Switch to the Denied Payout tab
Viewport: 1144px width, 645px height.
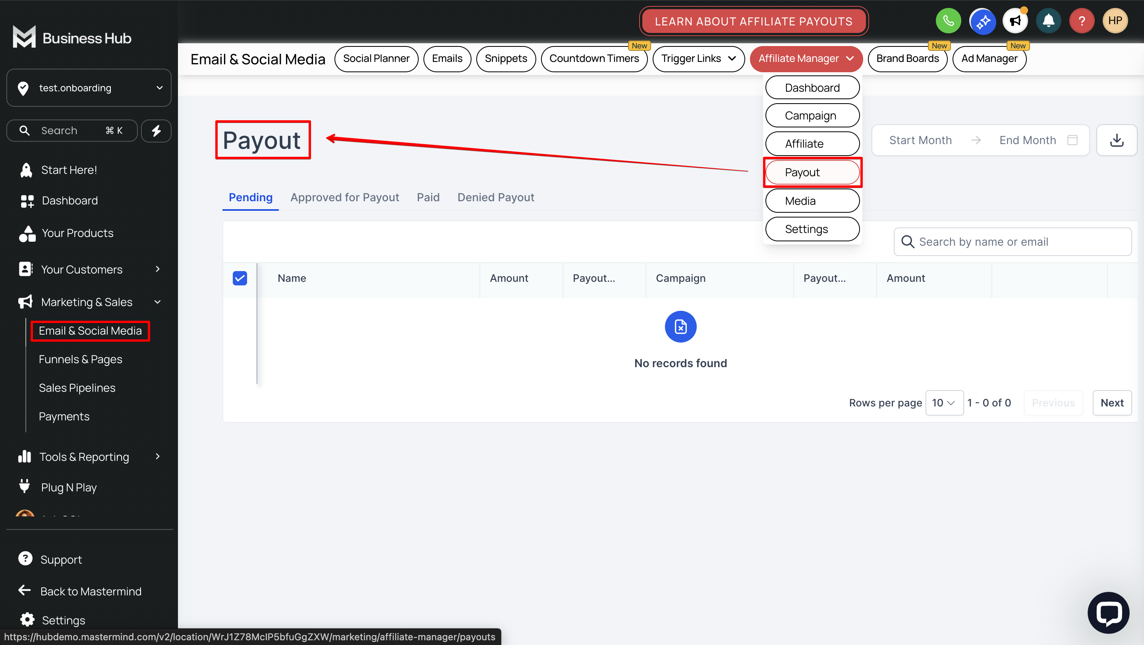coord(496,198)
